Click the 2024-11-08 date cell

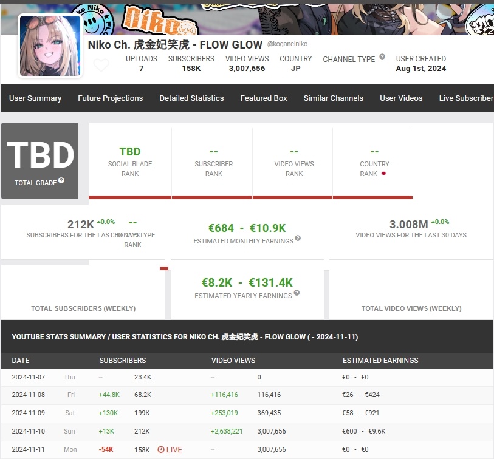click(x=29, y=395)
